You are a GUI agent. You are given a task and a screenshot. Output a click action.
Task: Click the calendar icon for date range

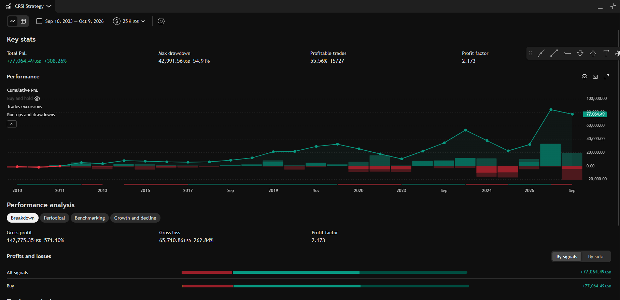click(x=39, y=21)
